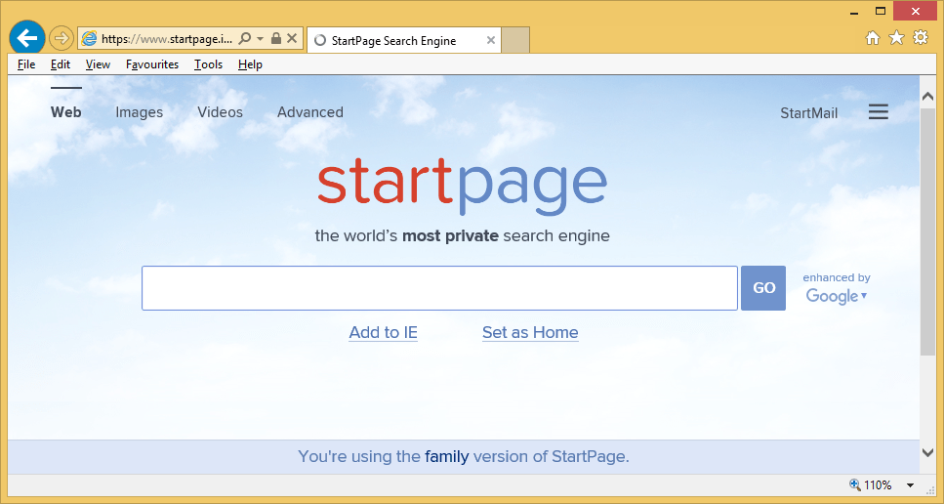This screenshot has height=504, width=944.
Task: Open the Edit menu
Action: [x=61, y=64]
